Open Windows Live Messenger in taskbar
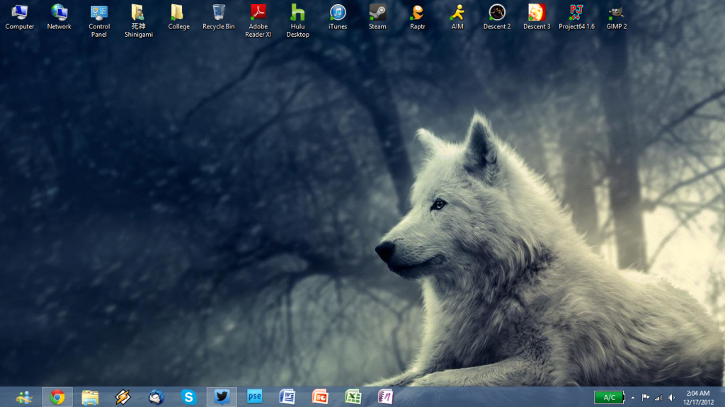 24,397
